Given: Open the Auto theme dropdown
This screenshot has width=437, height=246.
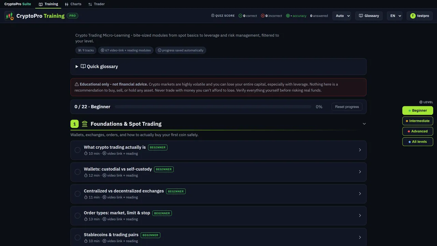Looking at the screenshot, I should 341,16.
